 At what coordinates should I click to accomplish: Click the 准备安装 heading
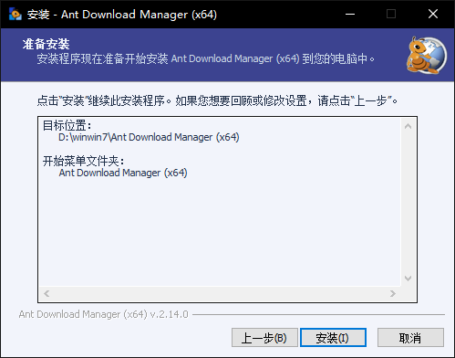tap(46, 45)
